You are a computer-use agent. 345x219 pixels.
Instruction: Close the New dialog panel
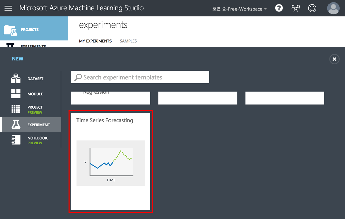coord(334,59)
